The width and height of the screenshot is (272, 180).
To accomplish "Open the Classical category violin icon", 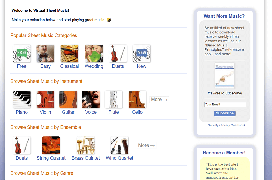I will point(69,53).
